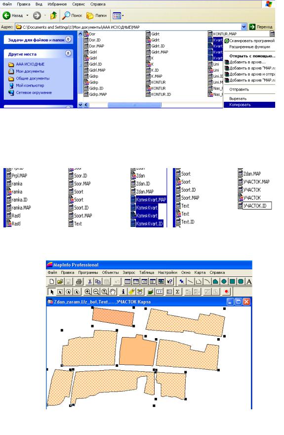Click the Zoom In magnifier tool
Viewport: 284px width, 435px height.
point(87,292)
